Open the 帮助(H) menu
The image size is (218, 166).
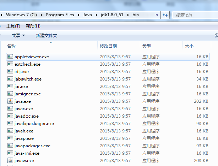click(x=33, y=26)
